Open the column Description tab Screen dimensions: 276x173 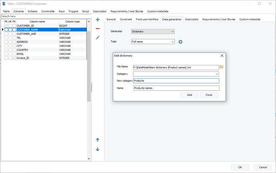[x=192, y=19]
